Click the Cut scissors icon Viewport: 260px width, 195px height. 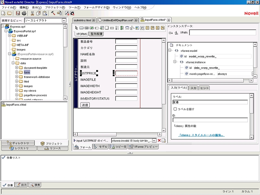tap(32, 13)
